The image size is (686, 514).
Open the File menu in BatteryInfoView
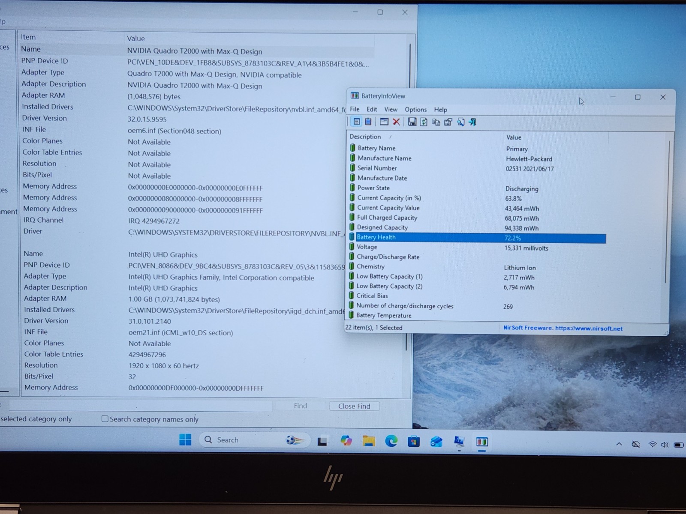[355, 109]
